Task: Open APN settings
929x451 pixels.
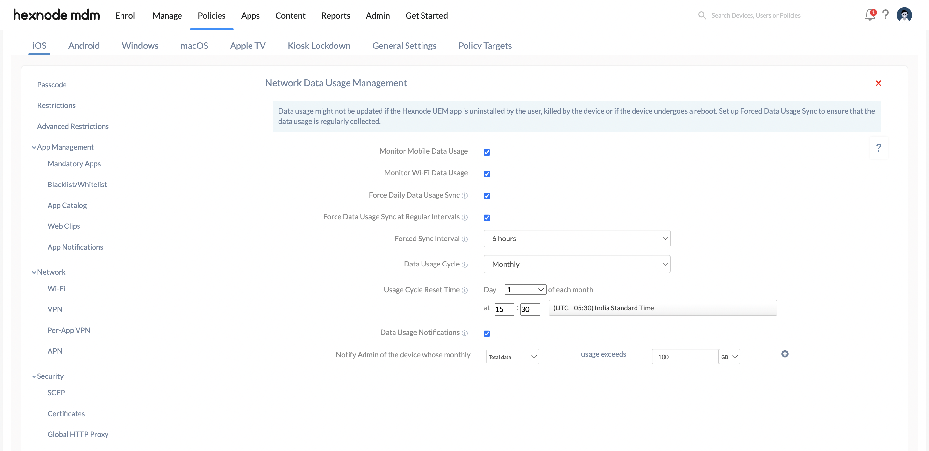Action: point(55,351)
